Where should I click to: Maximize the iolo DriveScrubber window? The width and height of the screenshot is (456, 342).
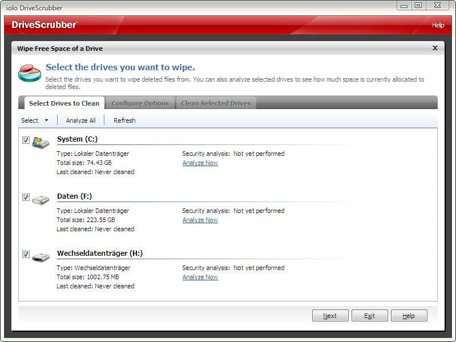418,6
